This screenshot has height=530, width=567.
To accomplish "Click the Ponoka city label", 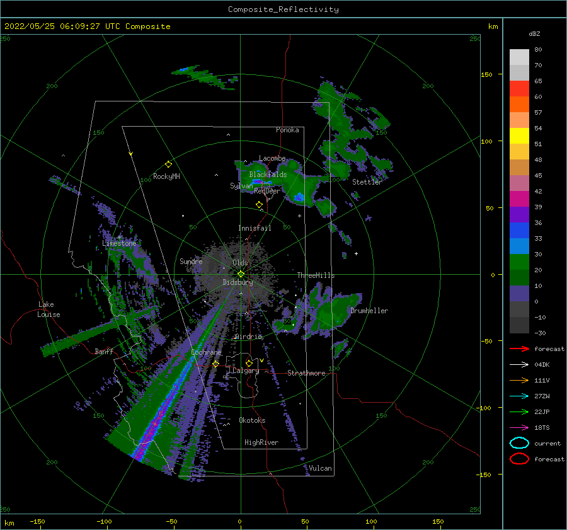I will pos(287,130).
